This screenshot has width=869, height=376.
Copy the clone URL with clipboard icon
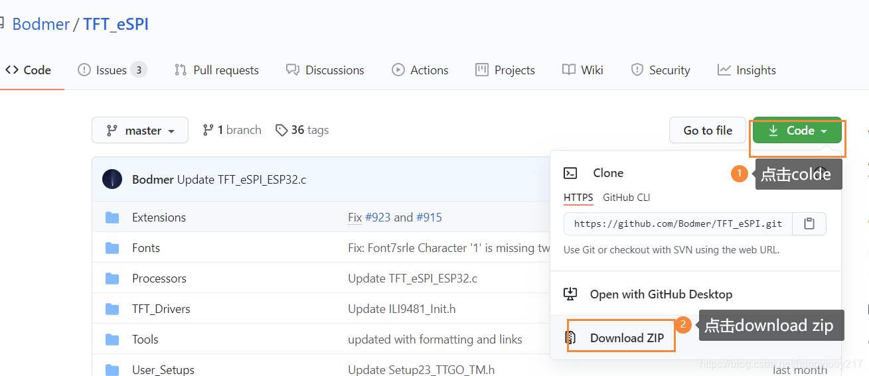click(x=809, y=224)
